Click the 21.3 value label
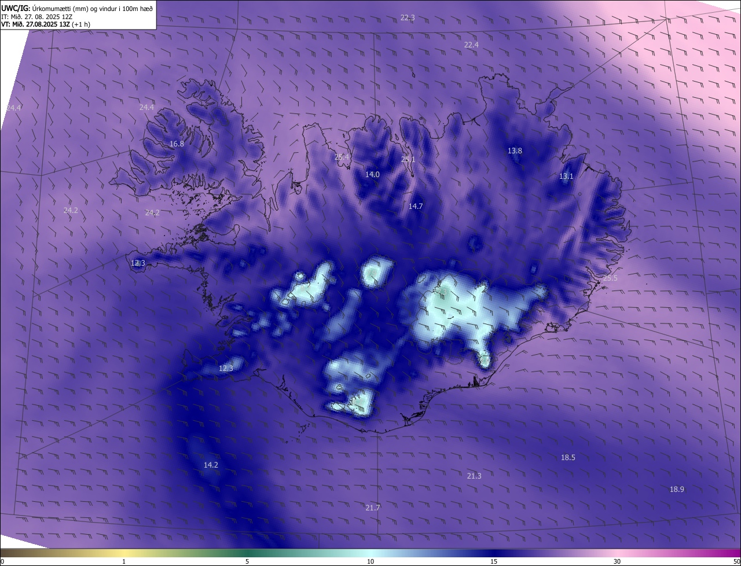741x566 pixels. (474, 476)
